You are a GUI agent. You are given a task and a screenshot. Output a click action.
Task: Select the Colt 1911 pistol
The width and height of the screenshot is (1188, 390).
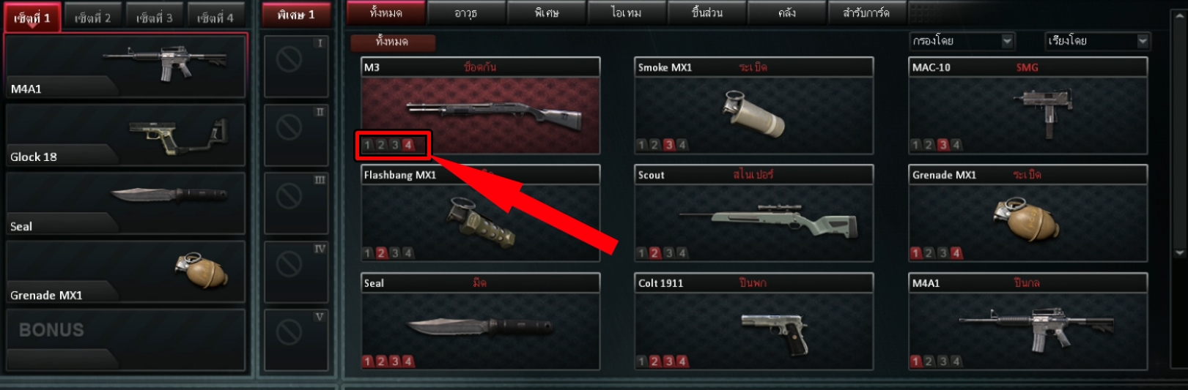(x=754, y=322)
